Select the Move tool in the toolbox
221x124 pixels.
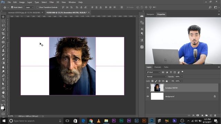point(3,17)
